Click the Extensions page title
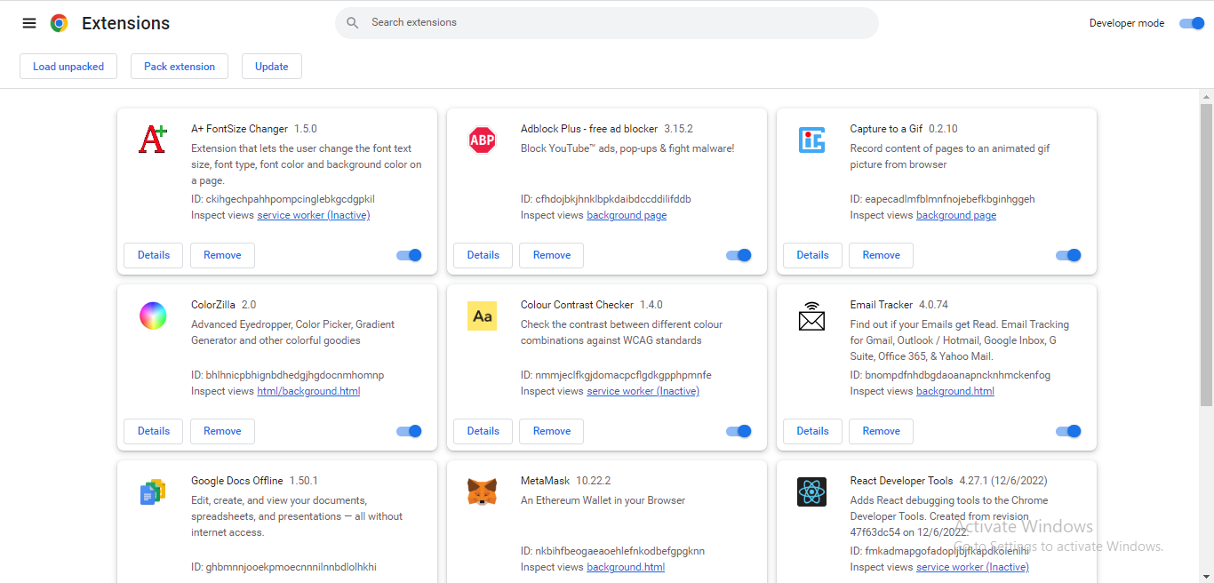1214x583 pixels. 126,23
